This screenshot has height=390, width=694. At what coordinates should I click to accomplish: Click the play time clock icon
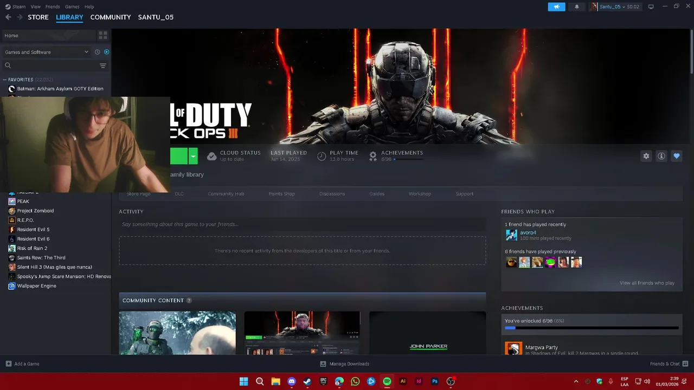tap(322, 156)
